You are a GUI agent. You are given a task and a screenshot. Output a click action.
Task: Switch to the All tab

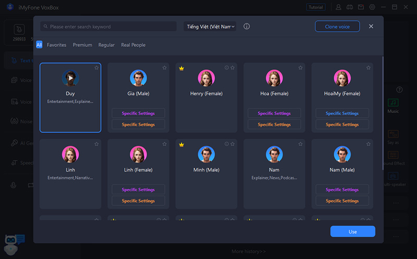coord(39,45)
